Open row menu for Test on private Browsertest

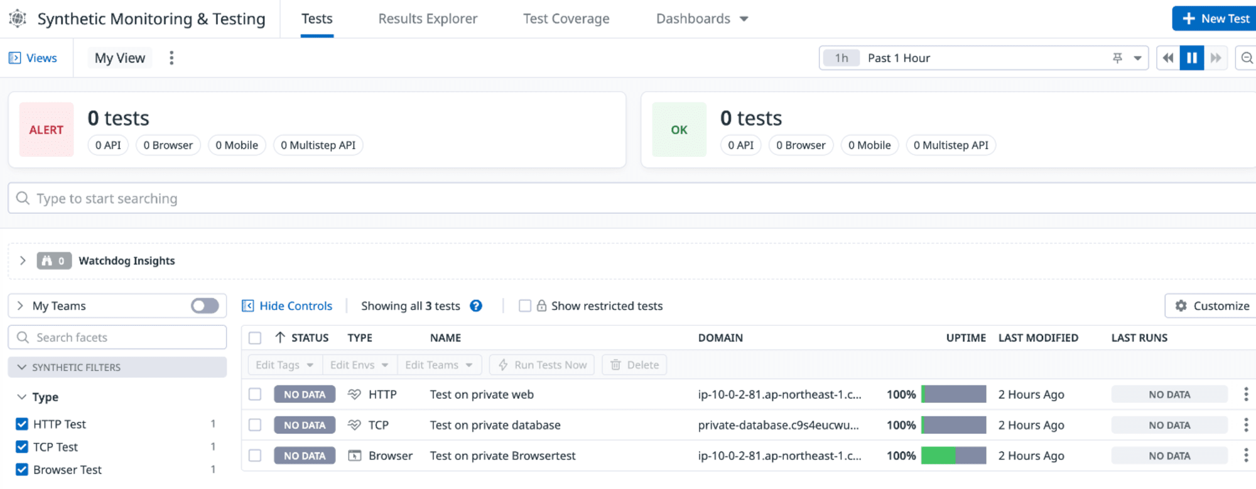1246,456
